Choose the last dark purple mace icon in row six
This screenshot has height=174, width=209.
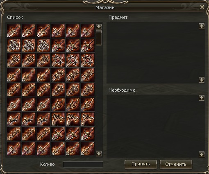click(x=88, y=104)
